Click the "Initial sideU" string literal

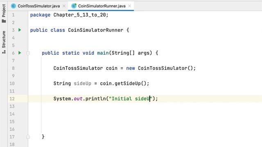(x=130, y=99)
